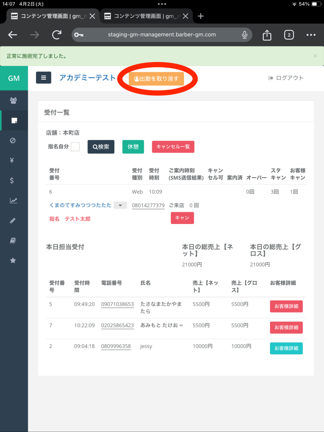This screenshot has height=432, width=324.
Task: Toggle the hamburger menu button
Action: coord(43,78)
